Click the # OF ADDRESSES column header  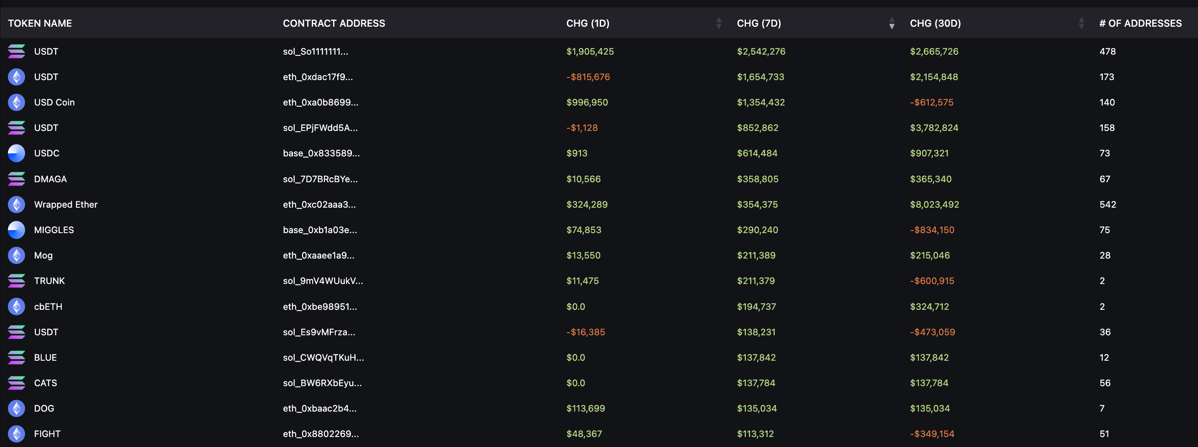1140,23
